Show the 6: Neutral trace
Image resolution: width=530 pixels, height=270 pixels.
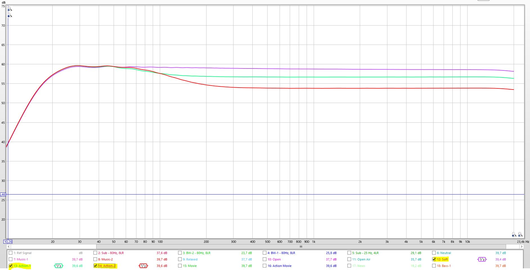point(434,253)
